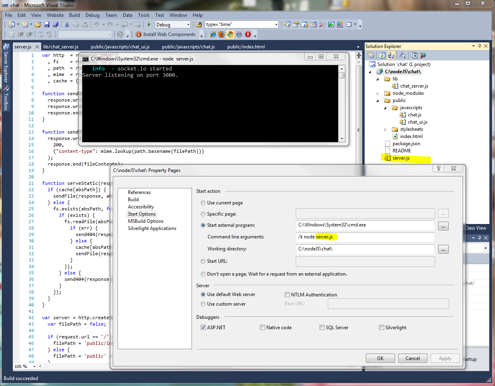Open the find box dropdown showing type="time"
Image resolution: width=495 pixels, height=386 pixels.
pyautogui.click(x=276, y=25)
